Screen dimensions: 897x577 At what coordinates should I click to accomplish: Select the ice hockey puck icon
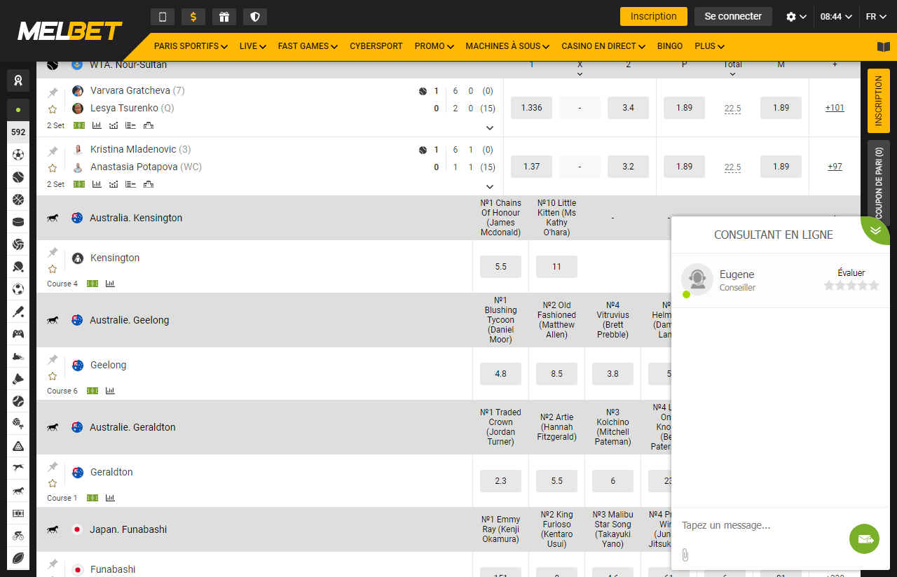pyautogui.click(x=18, y=222)
